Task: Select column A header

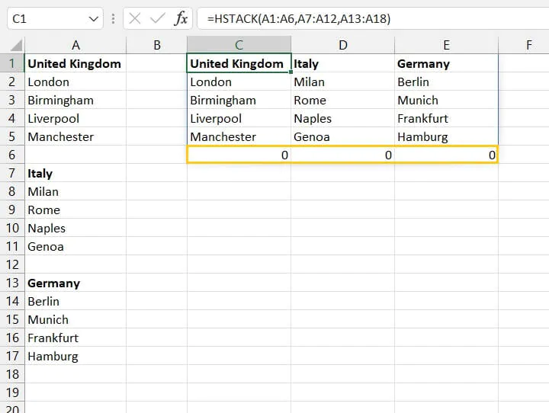Action: coord(75,46)
